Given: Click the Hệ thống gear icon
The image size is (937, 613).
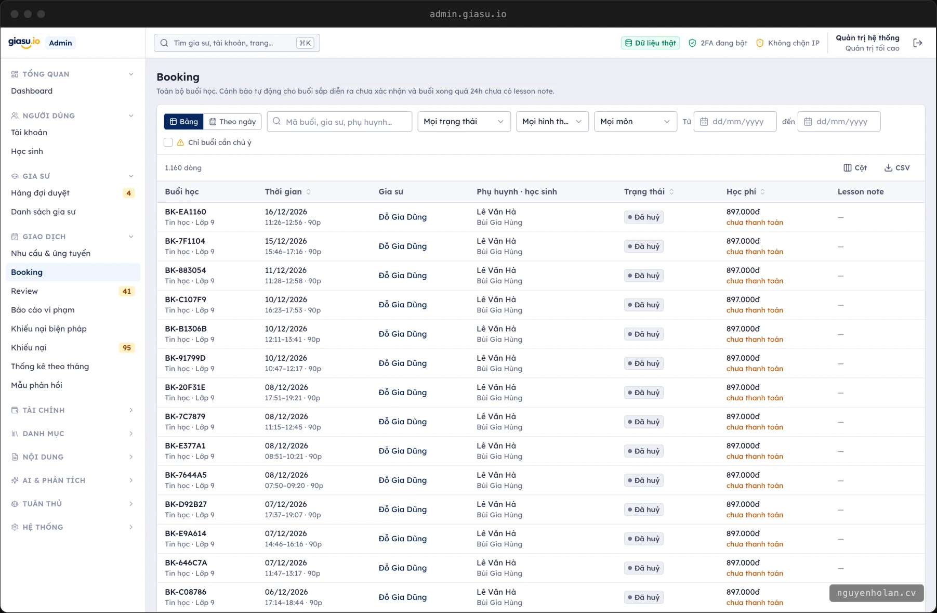Looking at the screenshot, I should 15,527.
